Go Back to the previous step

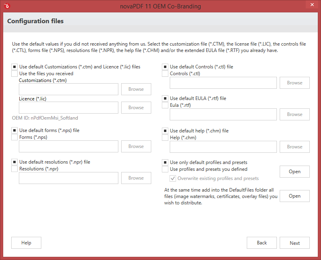(262, 243)
